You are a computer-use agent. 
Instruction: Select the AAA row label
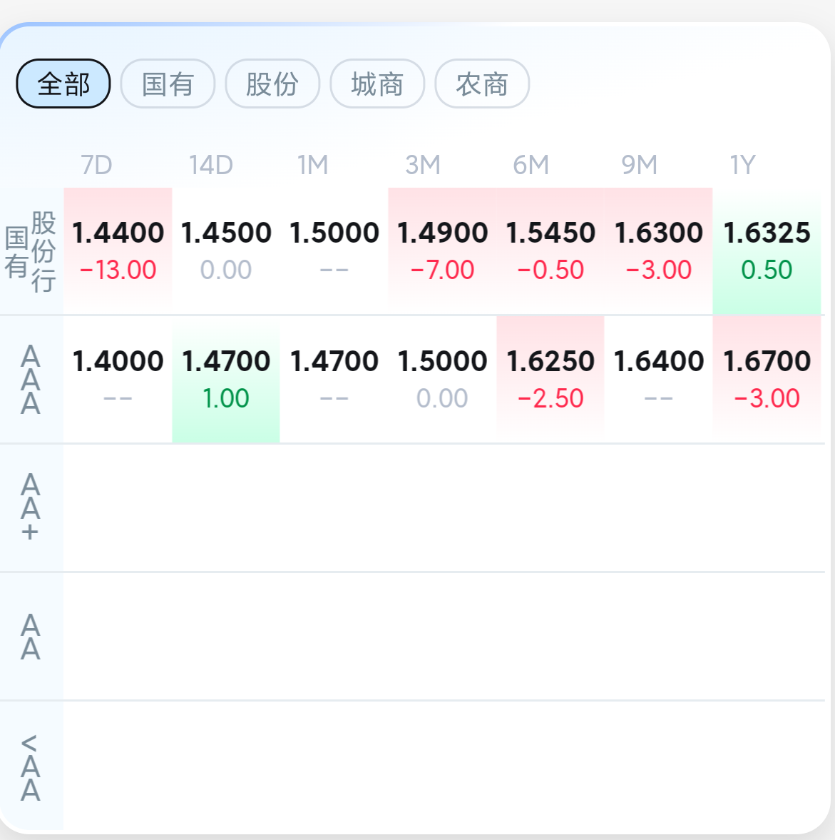point(31,379)
